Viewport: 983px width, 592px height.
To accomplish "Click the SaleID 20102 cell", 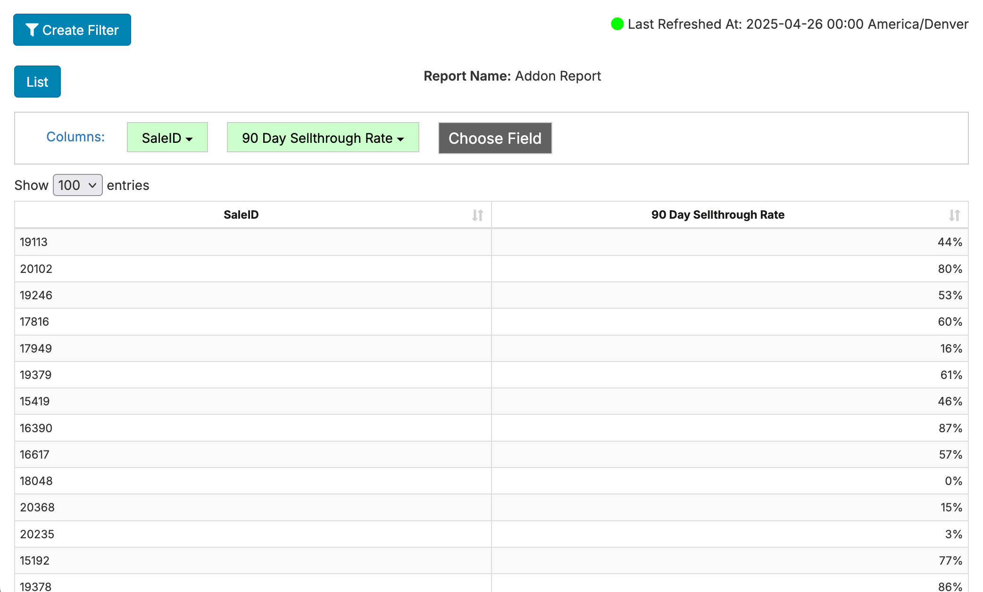I will (36, 269).
